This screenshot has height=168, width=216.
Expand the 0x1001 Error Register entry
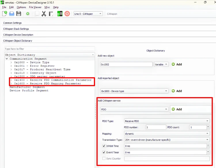(11, 66)
